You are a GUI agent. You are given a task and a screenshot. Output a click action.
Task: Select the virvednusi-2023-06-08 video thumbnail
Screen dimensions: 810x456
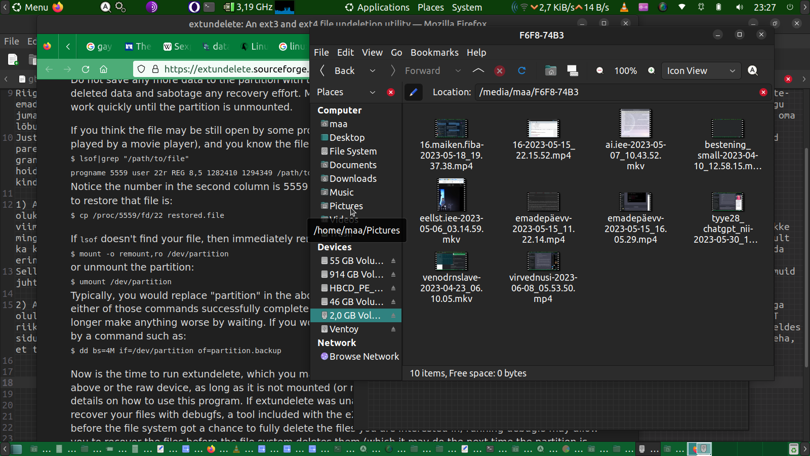click(x=543, y=261)
